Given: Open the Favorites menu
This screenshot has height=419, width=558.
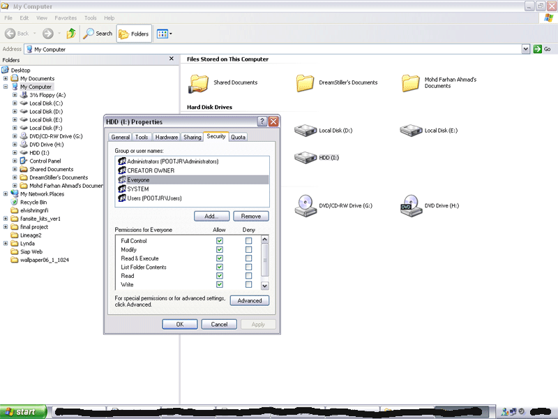Looking at the screenshot, I should pos(66,18).
